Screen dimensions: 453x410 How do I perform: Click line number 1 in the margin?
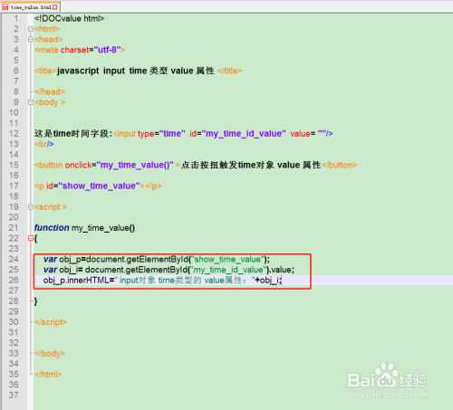point(16,18)
